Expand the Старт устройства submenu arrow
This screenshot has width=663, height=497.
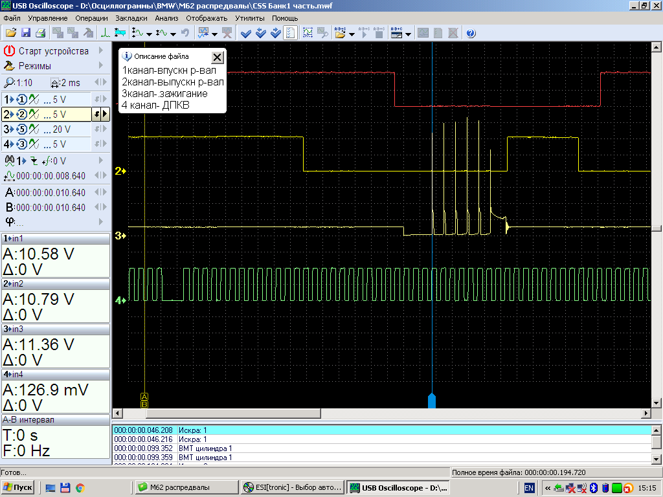tap(100, 50)
